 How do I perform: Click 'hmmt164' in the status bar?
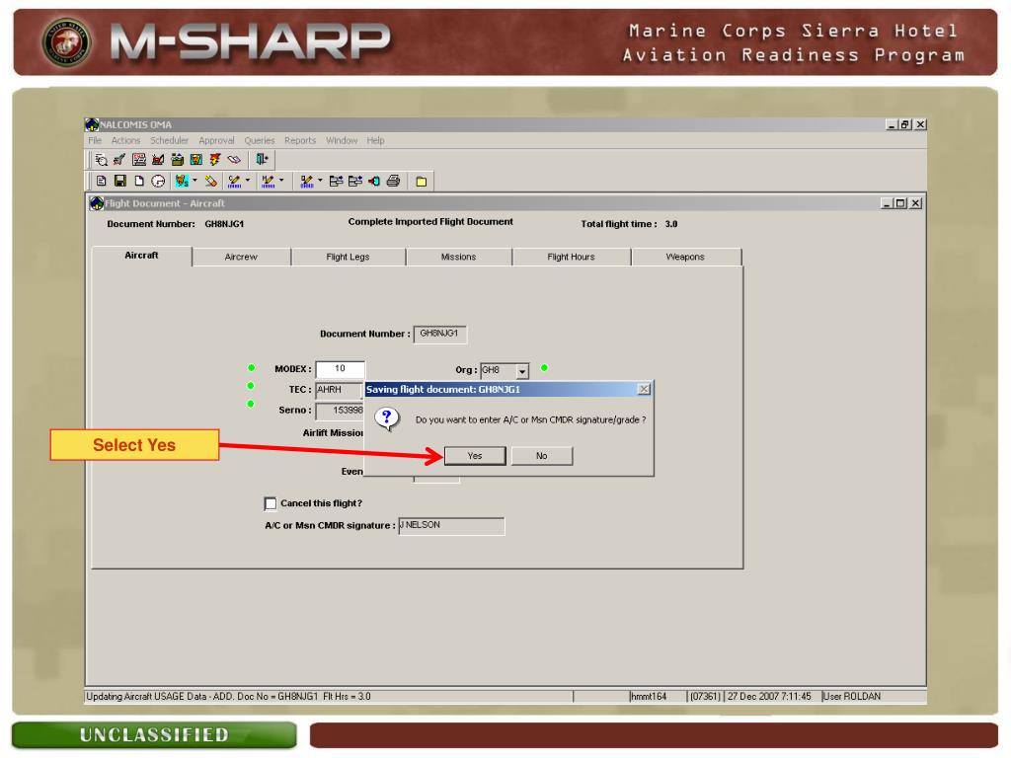pos(649,697)
